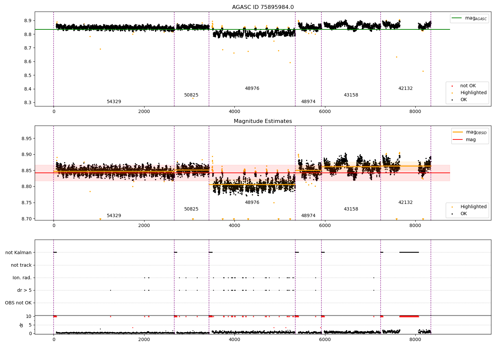496x347 pixels.
Task: Select 'Highlighted' in the Magnitude Estimates legend
Action: pyautogui.click(x=474, y=207)
